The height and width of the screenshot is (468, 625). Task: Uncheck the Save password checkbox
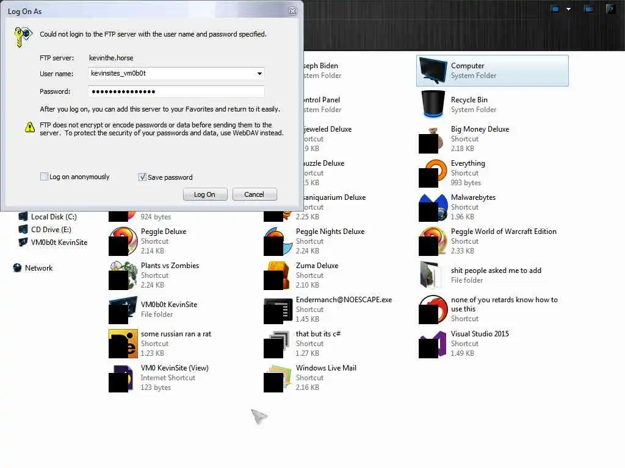tap(142, 177)
